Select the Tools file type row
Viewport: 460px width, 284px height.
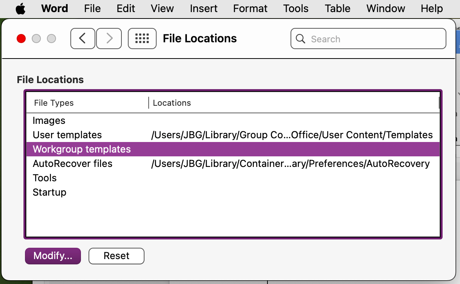point(233,178)
